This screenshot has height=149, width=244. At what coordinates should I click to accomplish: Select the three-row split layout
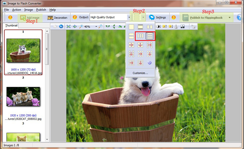tap(149, 36)
